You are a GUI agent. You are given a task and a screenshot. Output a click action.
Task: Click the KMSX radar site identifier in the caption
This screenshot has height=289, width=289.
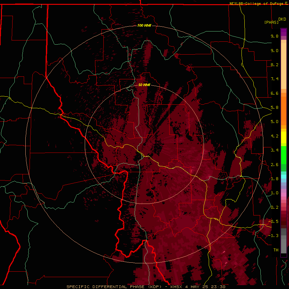pos(177,287)
